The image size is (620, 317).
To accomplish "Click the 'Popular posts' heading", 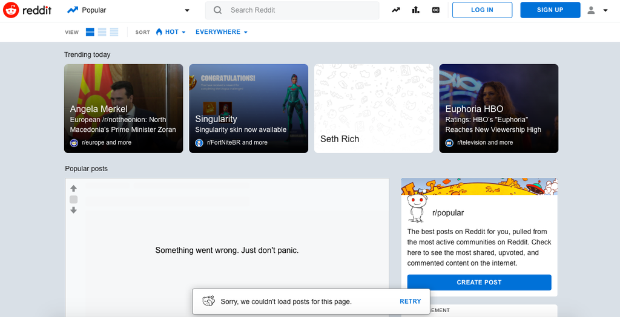I will coord(86,168).
